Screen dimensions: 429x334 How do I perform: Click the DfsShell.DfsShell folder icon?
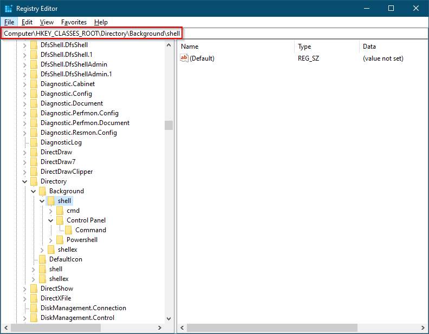34,45
